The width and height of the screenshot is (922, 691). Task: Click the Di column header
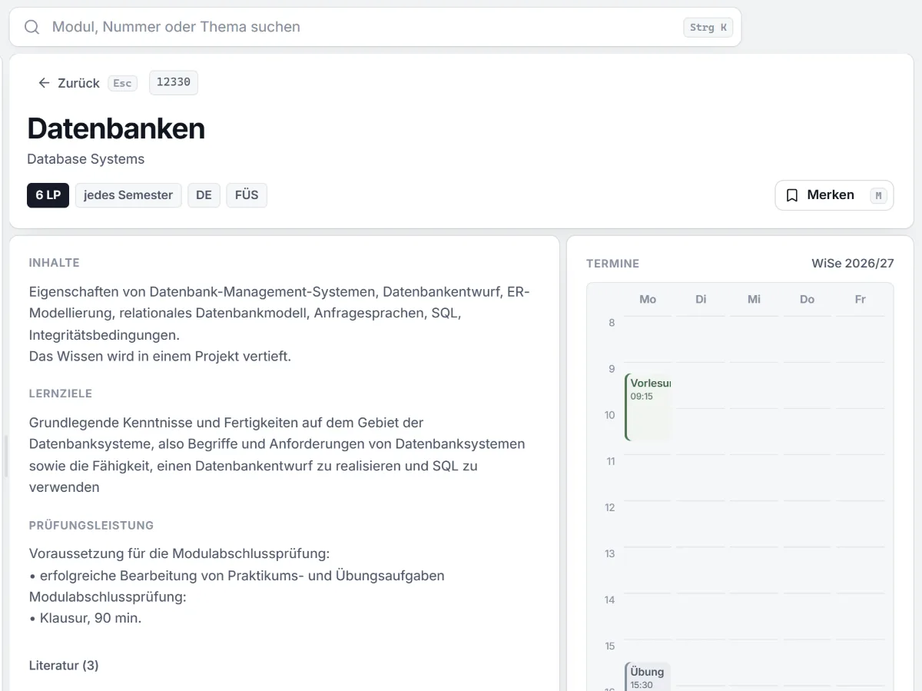click(701, 299)
